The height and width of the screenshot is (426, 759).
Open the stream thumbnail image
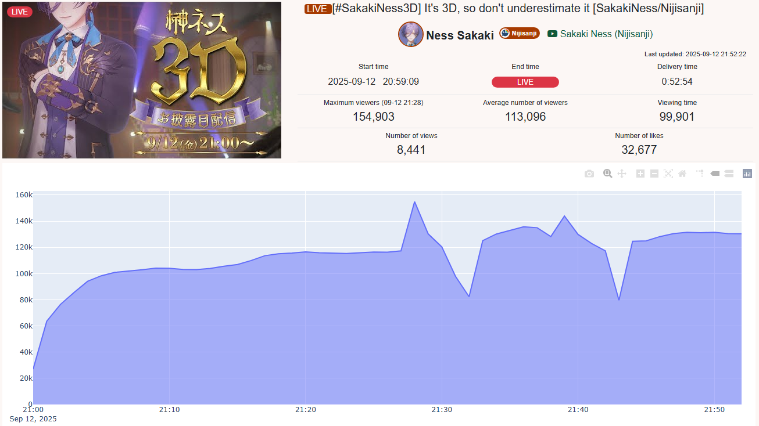[142, 80]
